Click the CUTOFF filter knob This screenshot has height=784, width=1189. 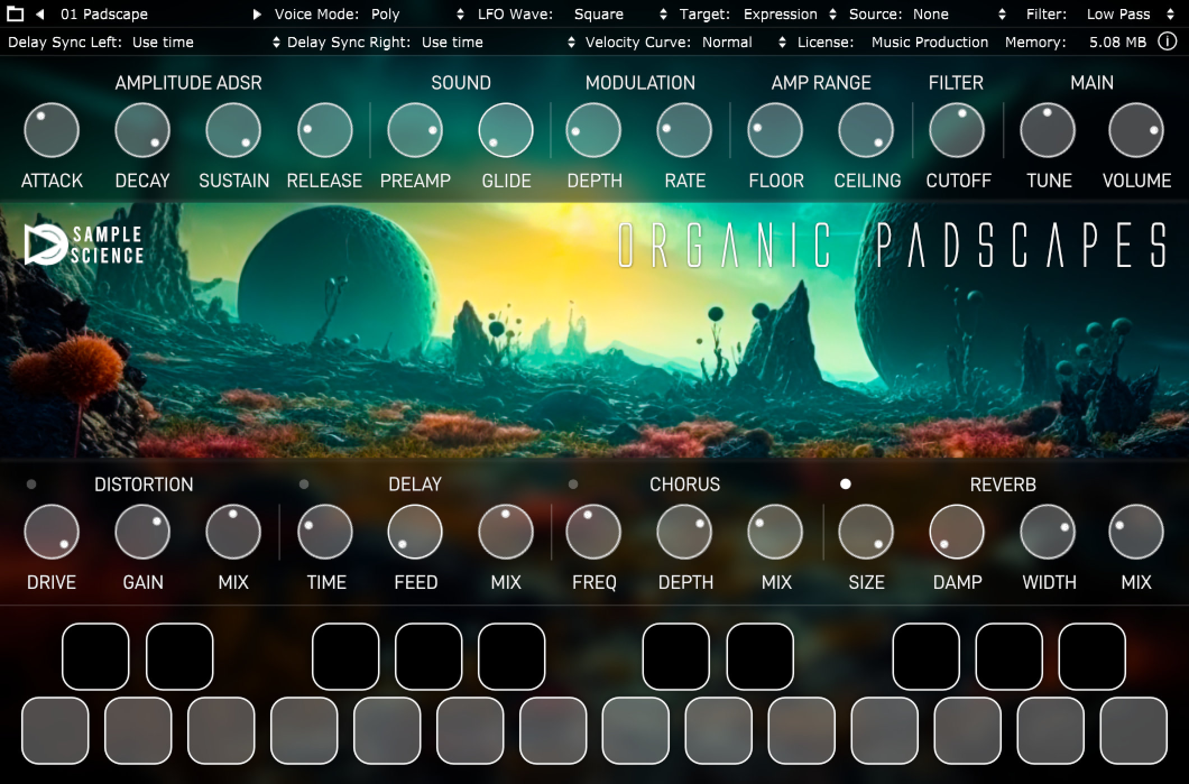(x=957, y=130)
